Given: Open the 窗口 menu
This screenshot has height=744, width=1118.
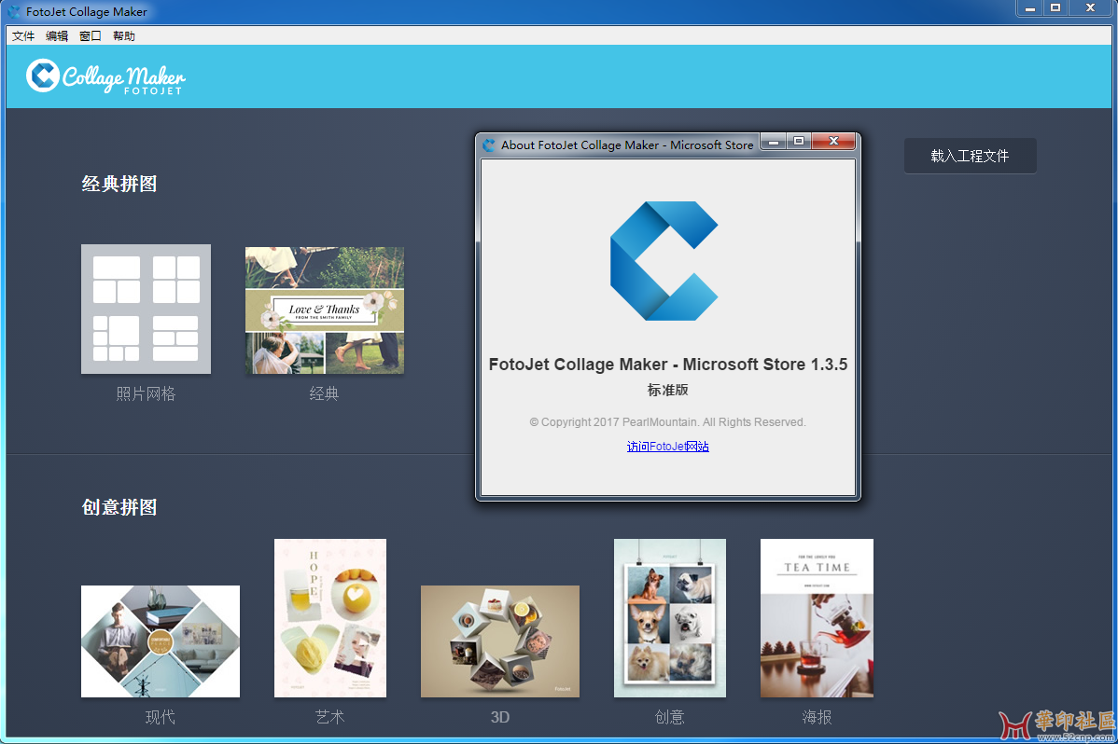Looking at the screenshot, I should click(90, 35).
